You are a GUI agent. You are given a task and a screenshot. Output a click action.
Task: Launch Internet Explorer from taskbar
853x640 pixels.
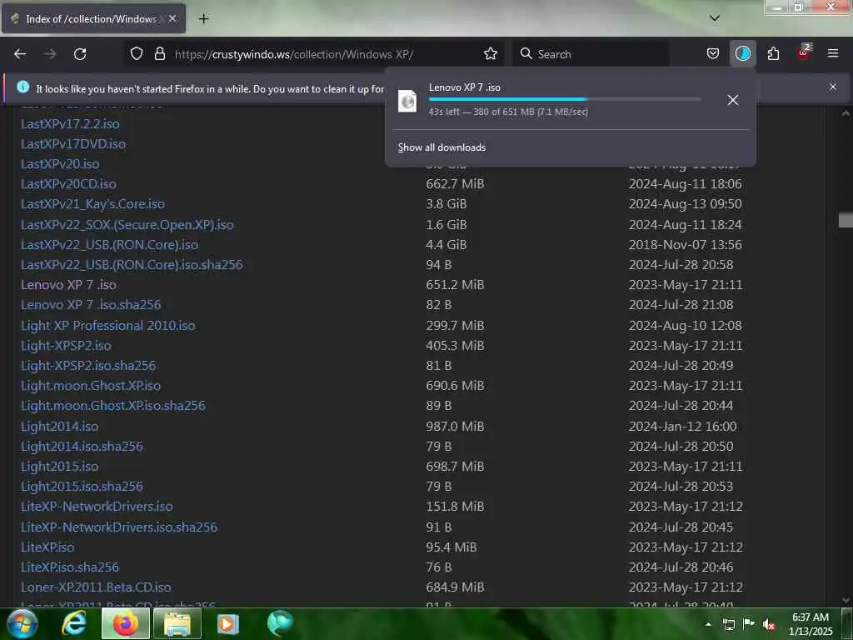click(x=73, y=623)
